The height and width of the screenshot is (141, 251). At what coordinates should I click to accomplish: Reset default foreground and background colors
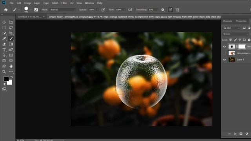[x=5, y=84]
